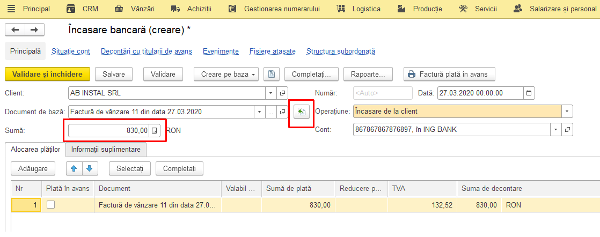The height and width of the screenshot is (237, 600).
Task: Expand the Operațiune dropdown
Action: [567, 112]
